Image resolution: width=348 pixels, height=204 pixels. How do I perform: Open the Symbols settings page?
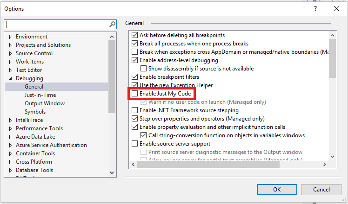tap(35, 112)
